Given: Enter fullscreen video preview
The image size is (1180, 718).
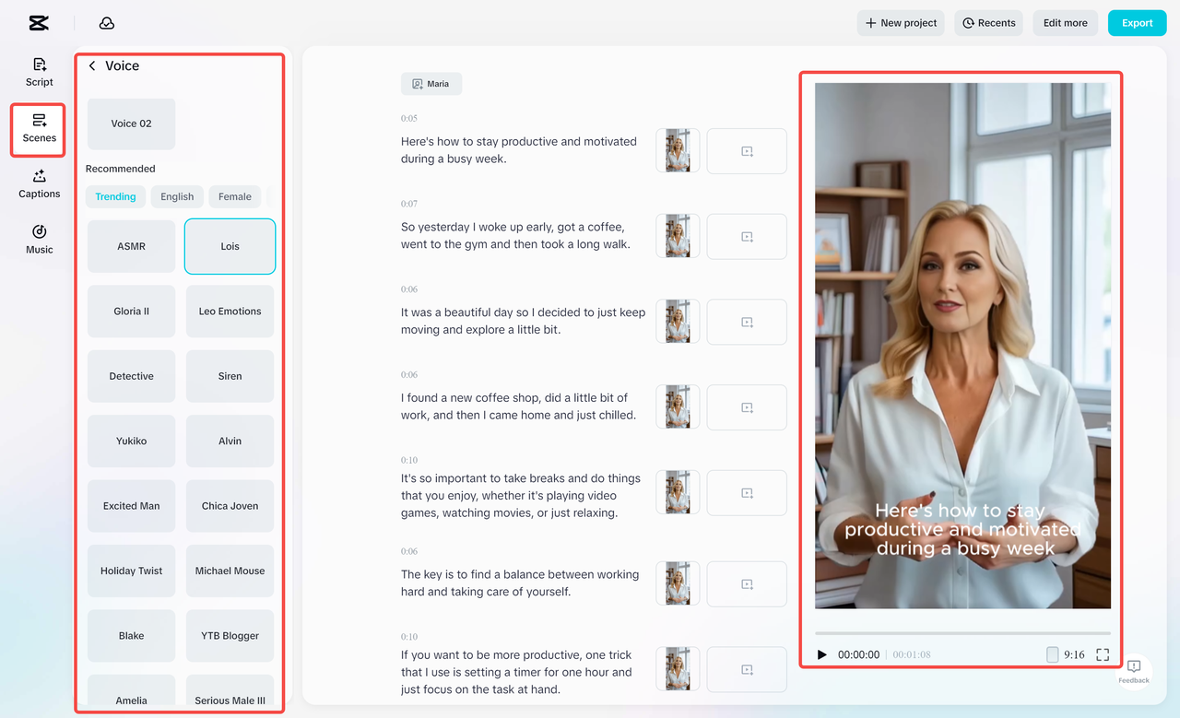Looking at the screenshot, I should (x=1103, y=654).
